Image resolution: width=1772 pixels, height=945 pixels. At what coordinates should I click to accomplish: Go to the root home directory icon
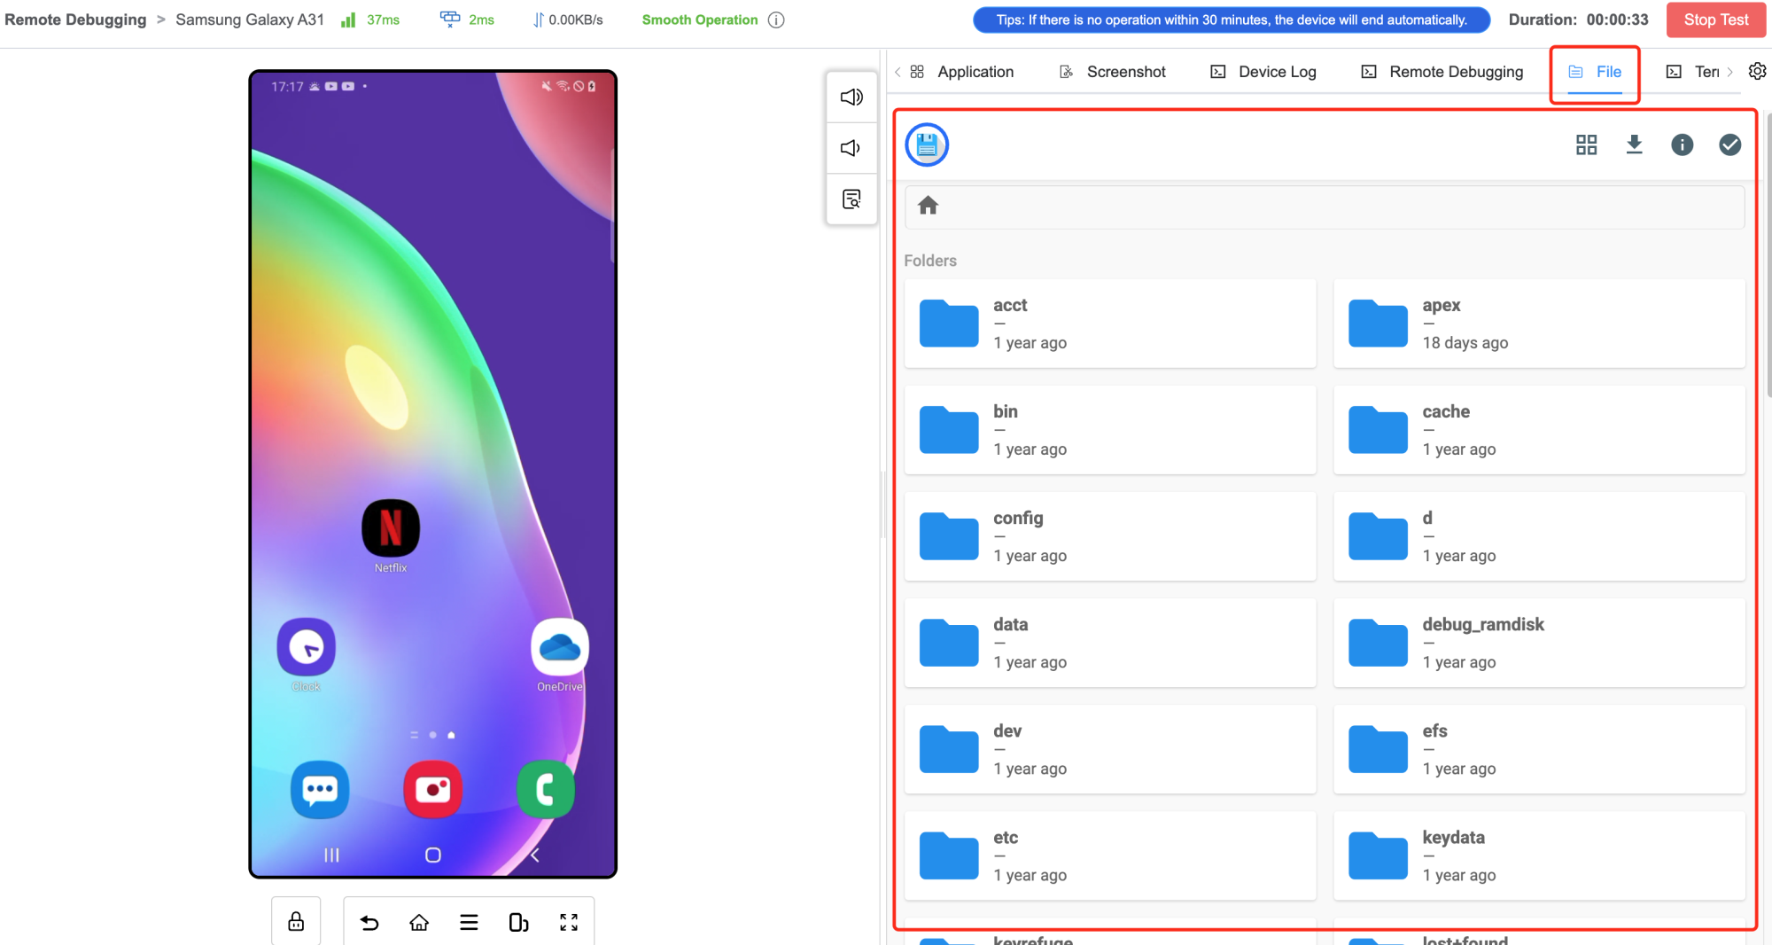click(928, 206)
